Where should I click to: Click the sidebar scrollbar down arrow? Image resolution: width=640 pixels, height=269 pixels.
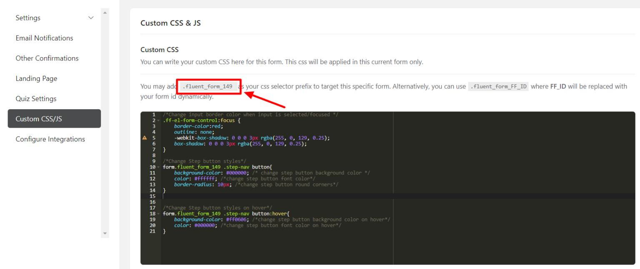coord(105,234)
